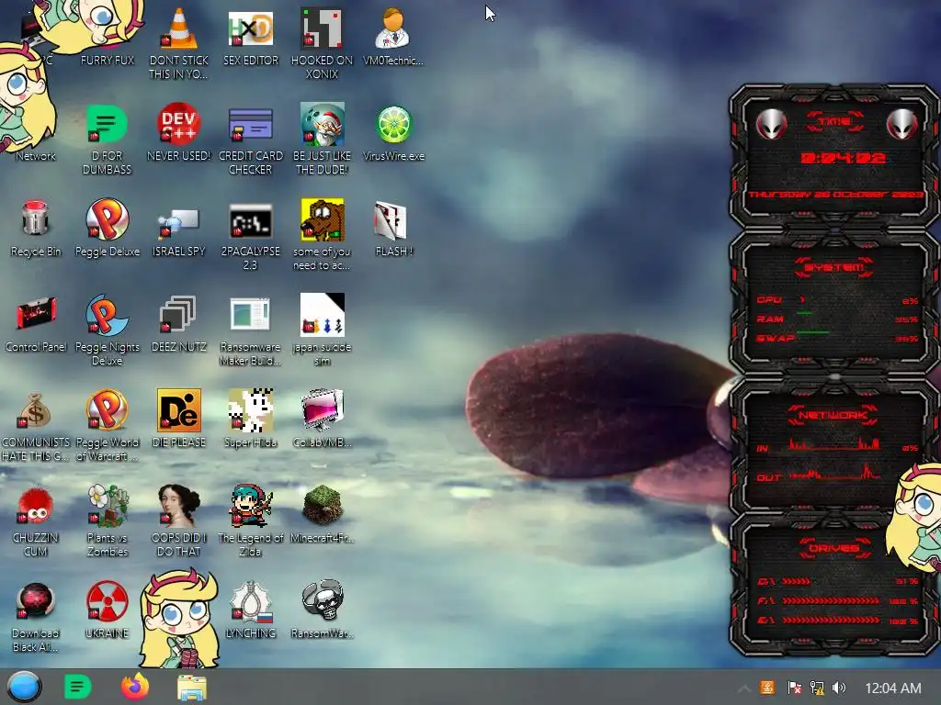Click the NETWORK widget heading
This screenshot has height=705, width=941.
click(x=833, y=415)
